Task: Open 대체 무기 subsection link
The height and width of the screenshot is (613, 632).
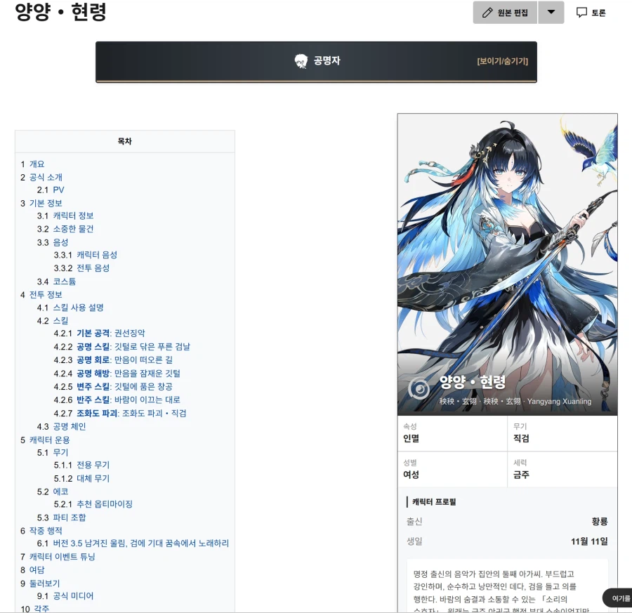Action: [93, 478]
